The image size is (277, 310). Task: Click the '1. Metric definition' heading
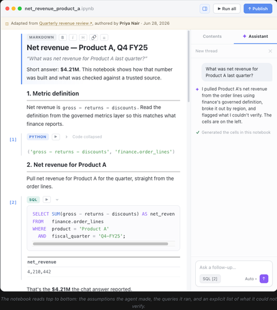(53, 94)
